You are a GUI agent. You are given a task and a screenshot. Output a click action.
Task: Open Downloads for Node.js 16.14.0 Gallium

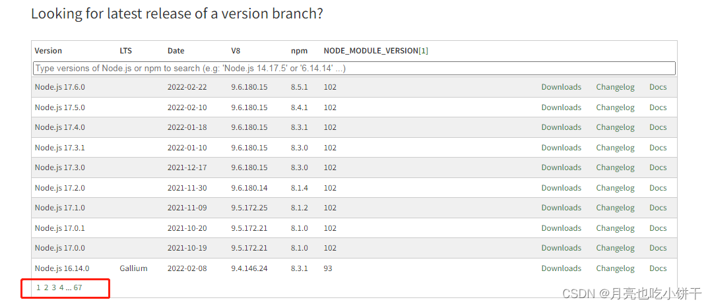coord(562,268)
